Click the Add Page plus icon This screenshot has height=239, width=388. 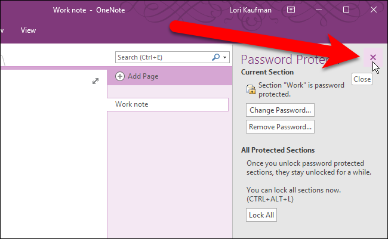click(x=120, y=76)
